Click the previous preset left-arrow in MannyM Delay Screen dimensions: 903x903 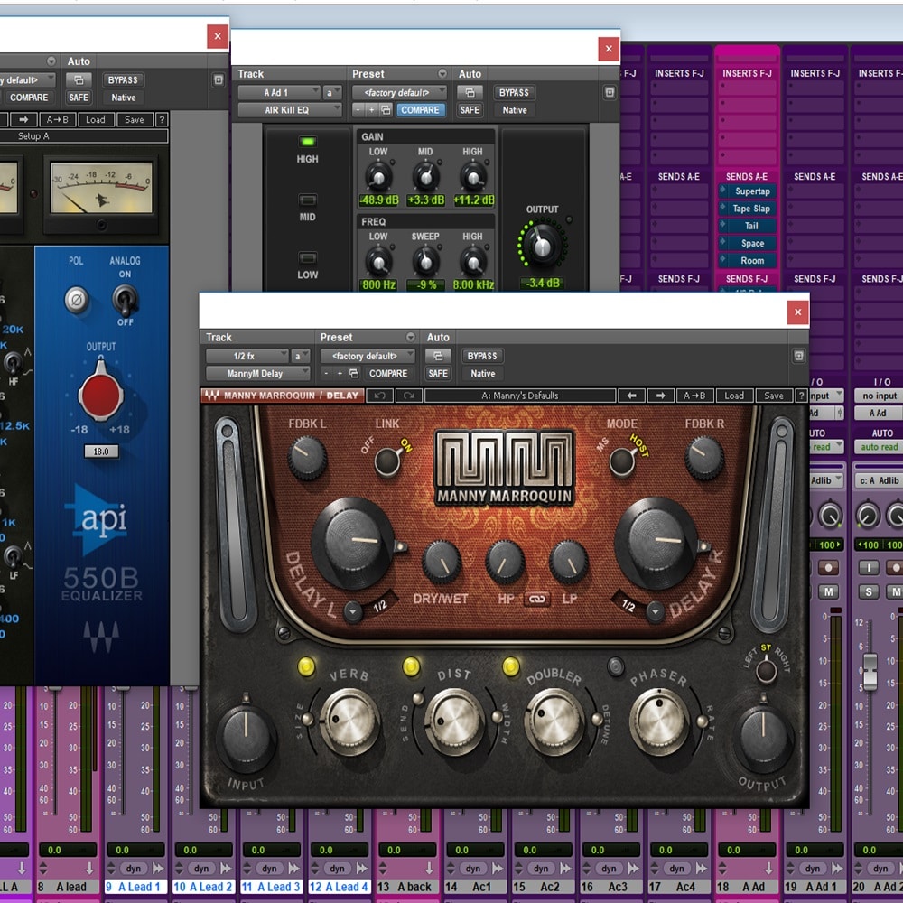(x=629, y=396)
